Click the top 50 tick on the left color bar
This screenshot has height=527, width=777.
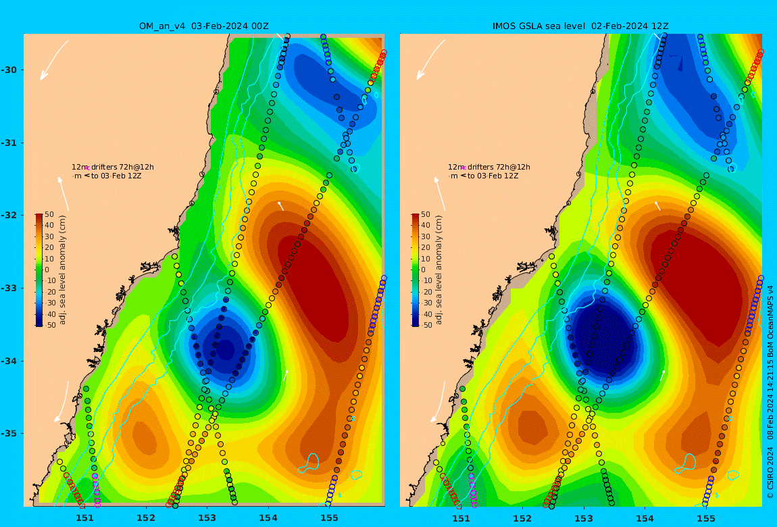(x=49, y=214)
